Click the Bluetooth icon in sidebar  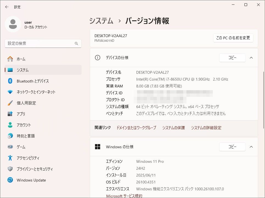(10, 81)
